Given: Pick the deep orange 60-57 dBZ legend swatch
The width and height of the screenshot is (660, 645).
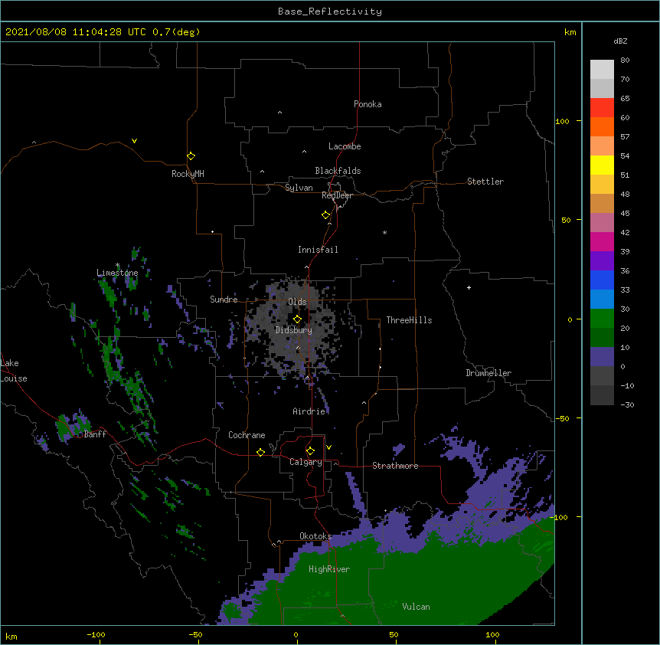Looking at the screenshot, I should pos(602,126).
